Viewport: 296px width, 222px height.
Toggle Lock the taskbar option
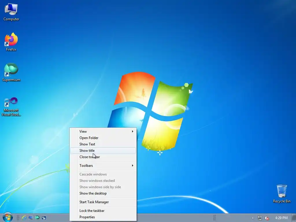(x=103, y=211)
